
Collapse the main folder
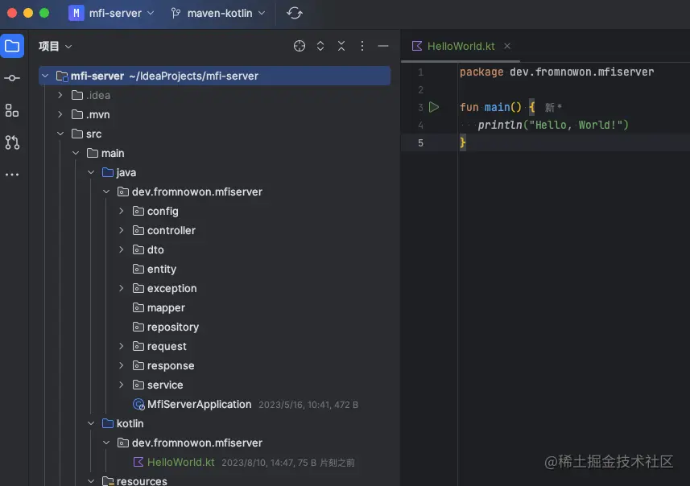76,153
